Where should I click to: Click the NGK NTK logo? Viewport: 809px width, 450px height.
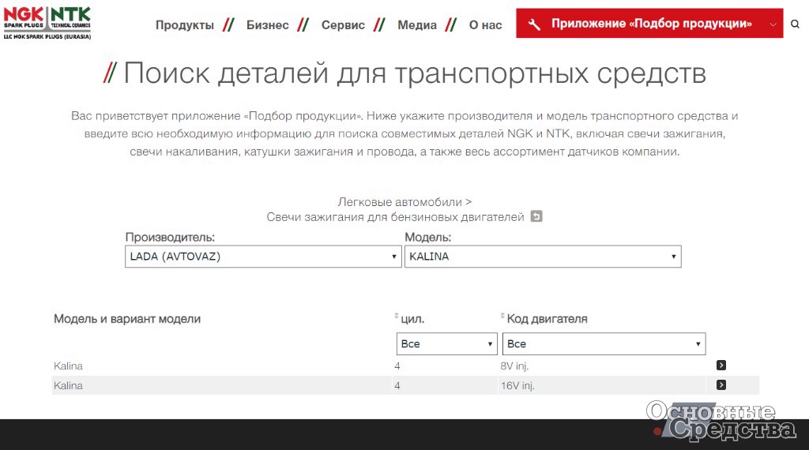(x=47, y=23)
